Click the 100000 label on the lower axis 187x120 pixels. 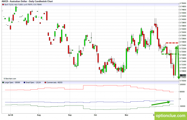183,84
